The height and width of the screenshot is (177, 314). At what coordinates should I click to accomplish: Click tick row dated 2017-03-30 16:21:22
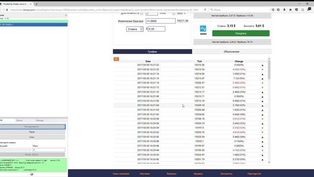pos(190,65)
